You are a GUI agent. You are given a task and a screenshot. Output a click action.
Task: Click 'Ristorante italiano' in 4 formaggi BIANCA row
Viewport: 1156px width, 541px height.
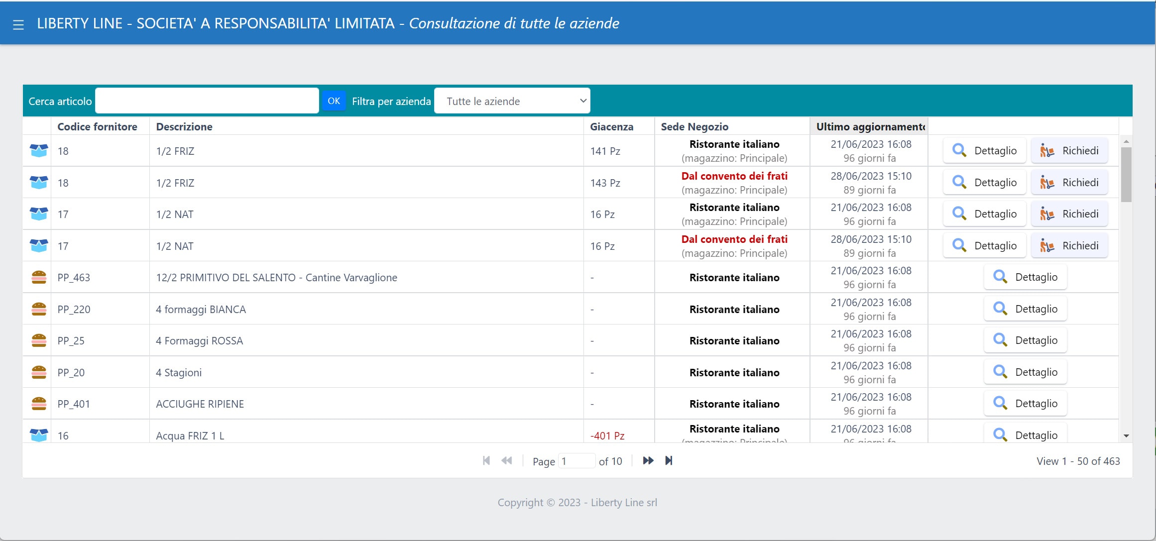point(734,309)
